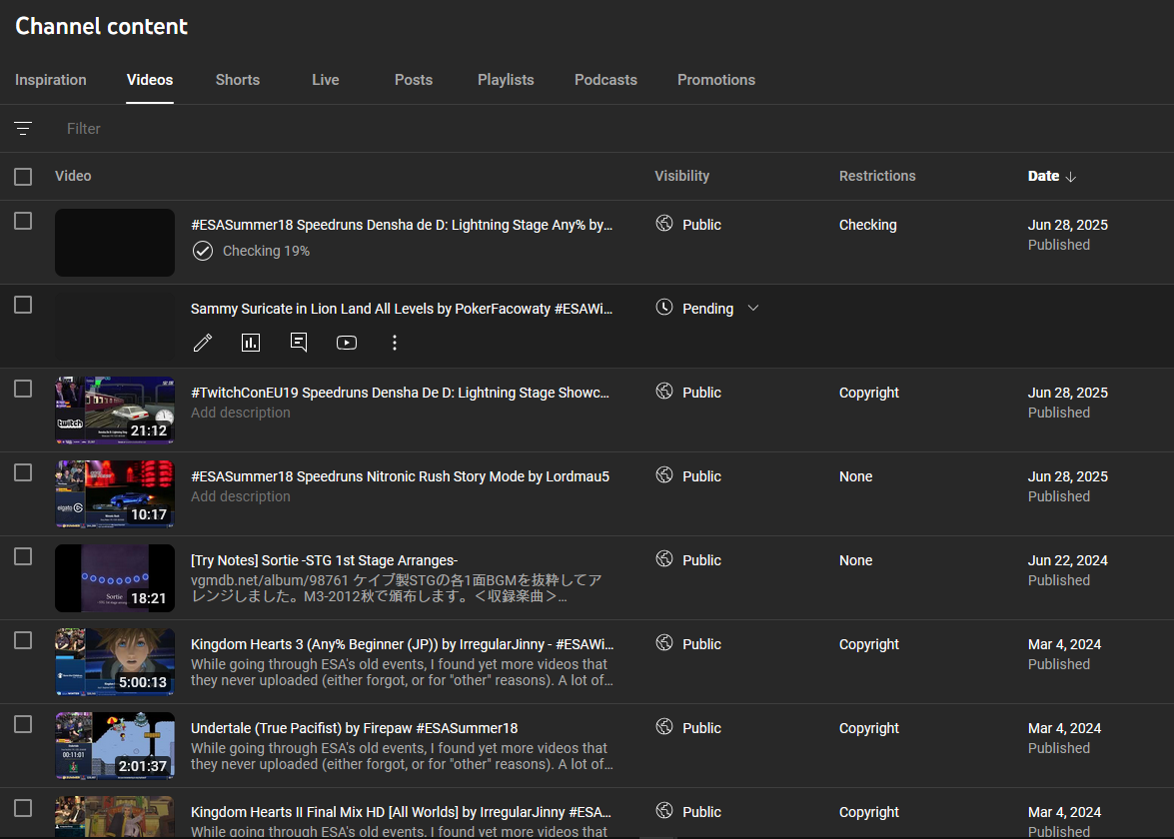Click Add description under TwitchConEU19 video
Screen dimensions: 1174x839
(241, 413)
